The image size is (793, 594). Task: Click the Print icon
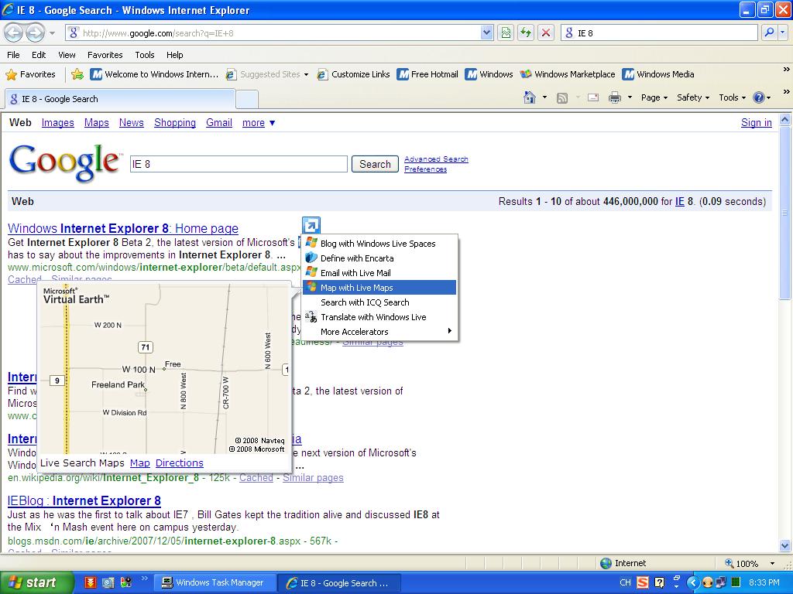(x=614, y=97)
